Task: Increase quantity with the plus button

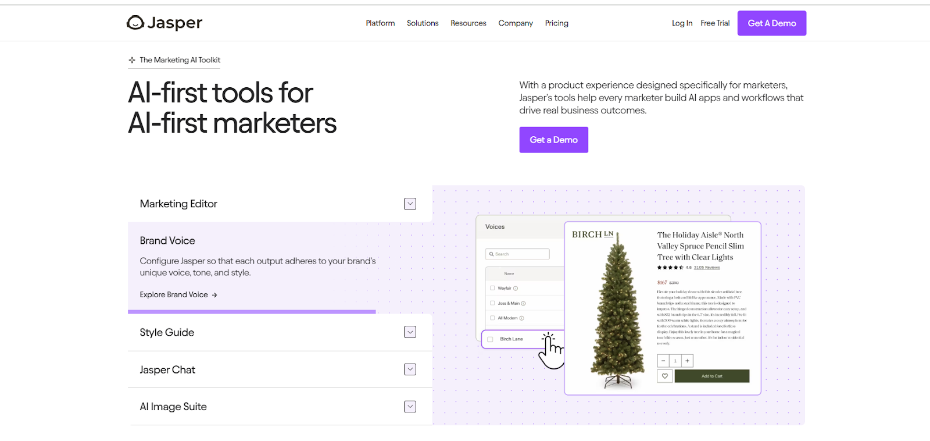Action: (x=687, y=361)
